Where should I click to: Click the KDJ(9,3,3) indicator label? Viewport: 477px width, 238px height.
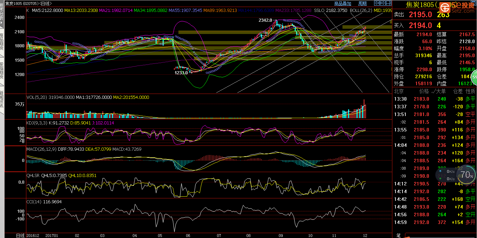[x=37, y=123]
